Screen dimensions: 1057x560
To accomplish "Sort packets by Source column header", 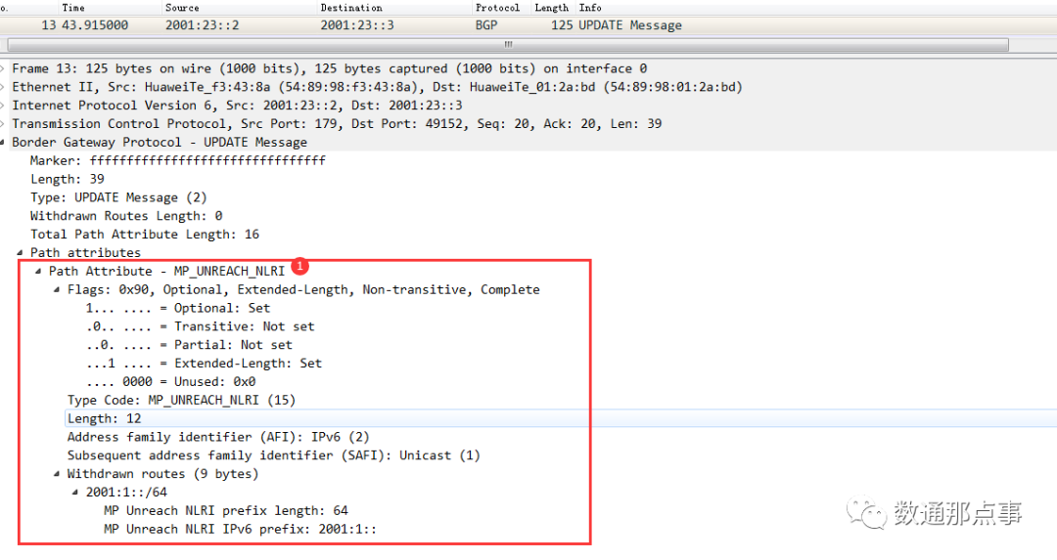I will [x=182, y=8].
